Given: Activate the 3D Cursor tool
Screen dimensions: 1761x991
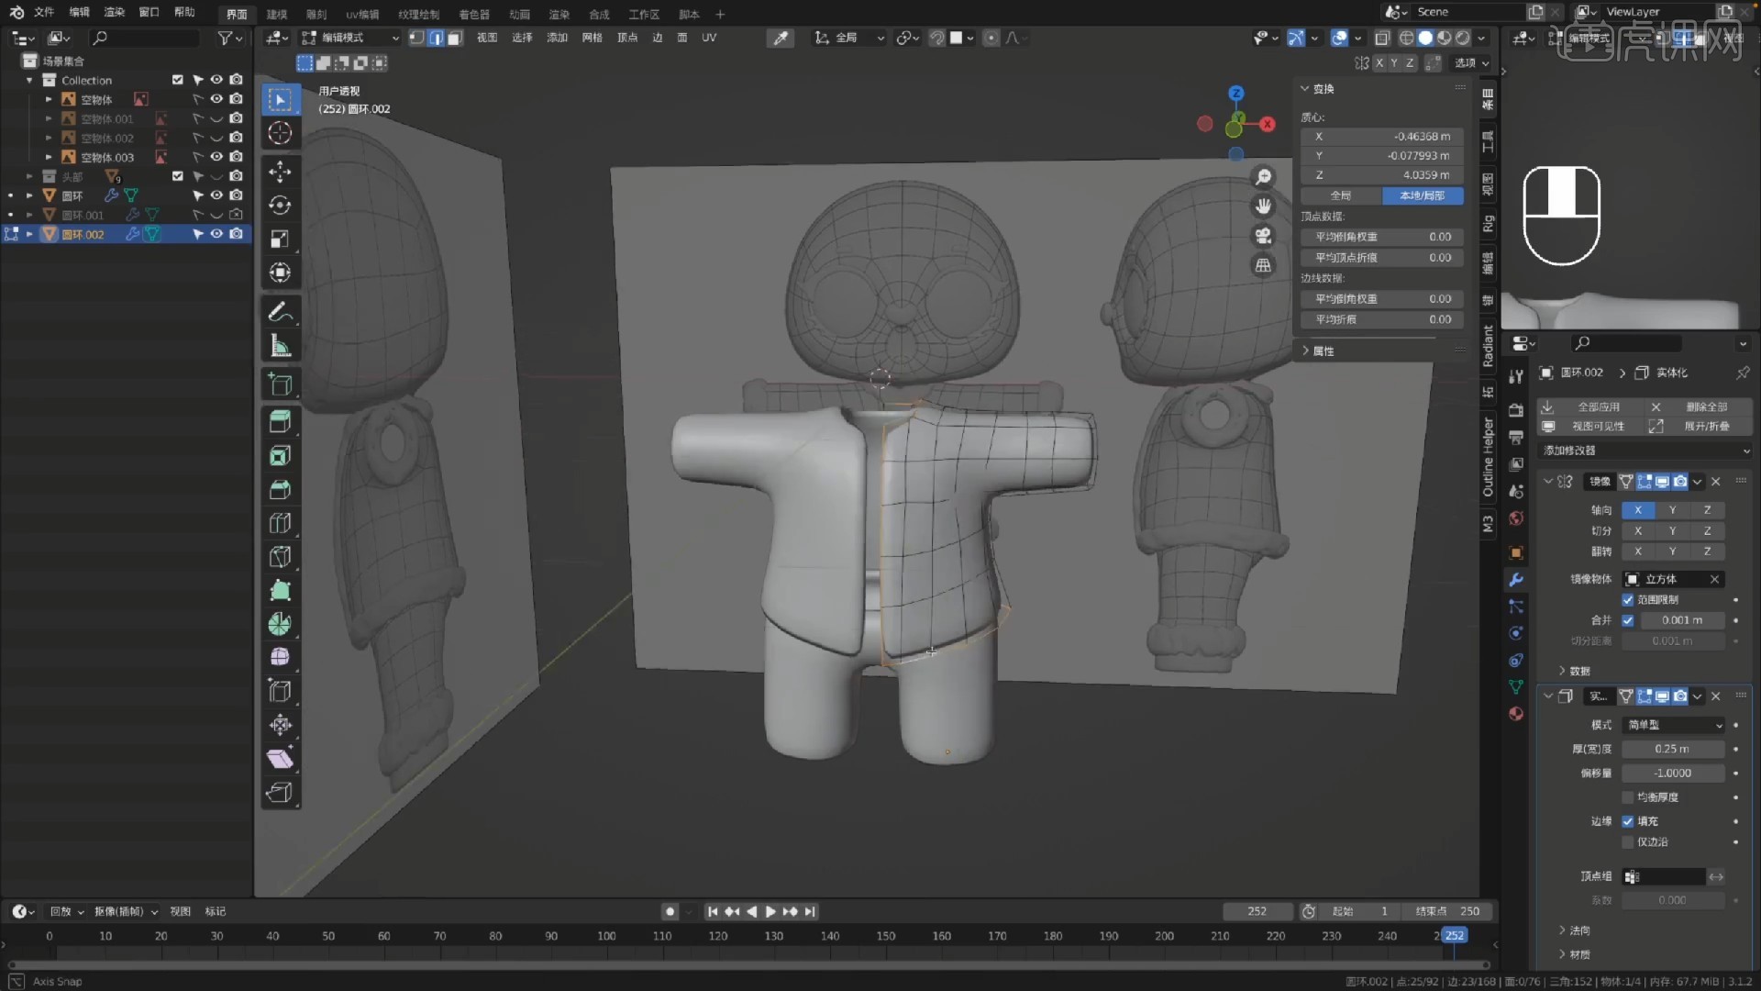Looking at the screenshot, I should [x=281, y=134].
